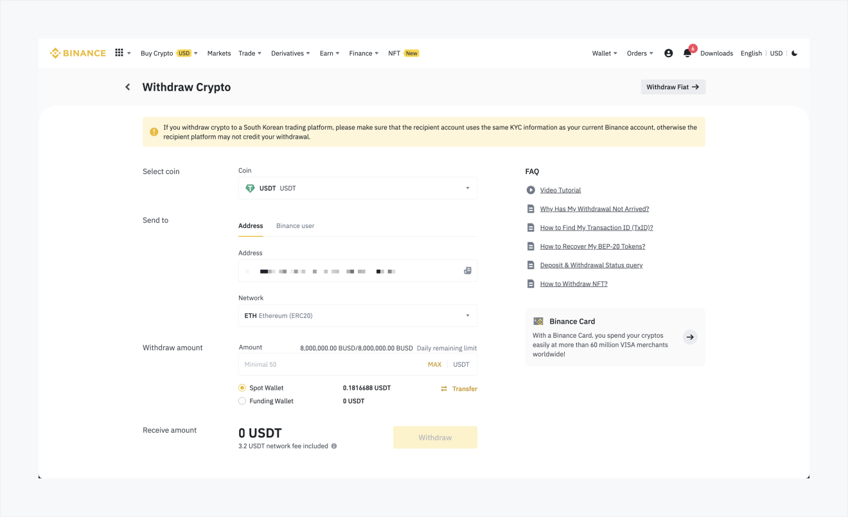Expand the Wallet menu in the navbar
This screenshot has height=517, width=848.
pyautogui.click(x=603, y=53)
